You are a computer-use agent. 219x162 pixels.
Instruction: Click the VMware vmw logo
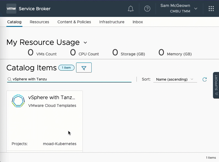[11, 9]
